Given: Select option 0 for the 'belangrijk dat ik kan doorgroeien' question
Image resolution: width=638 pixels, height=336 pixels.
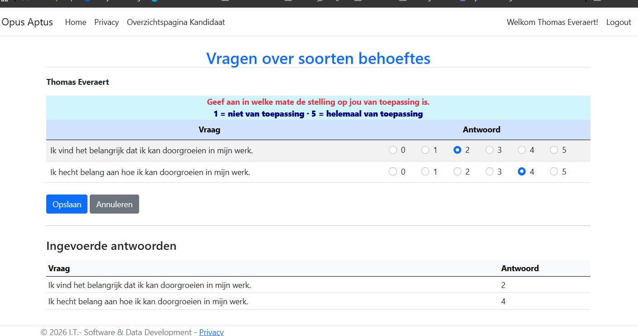Looking at the screenshot, I should point(393,150).
